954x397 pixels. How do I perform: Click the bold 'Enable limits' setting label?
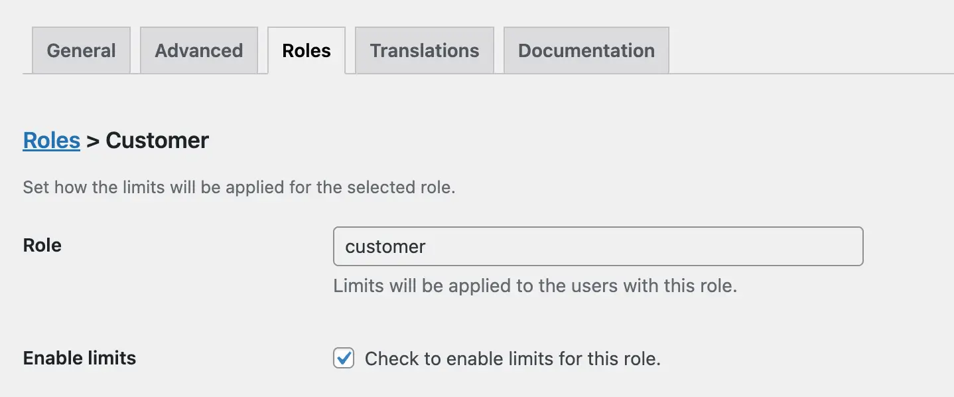click(x=79, y=358)
